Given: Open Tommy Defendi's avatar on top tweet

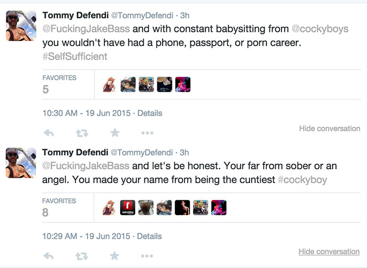Looking at the screenshot, I should click(21, 26).
